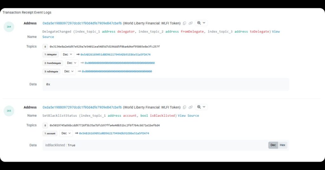Open the Dec dropdown for the fromDelegate topic

(72, 63)
